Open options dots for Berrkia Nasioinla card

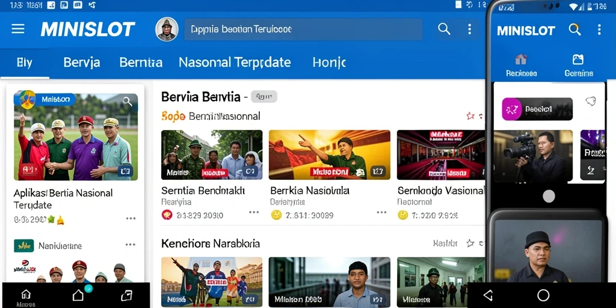(x=381, y=212)
